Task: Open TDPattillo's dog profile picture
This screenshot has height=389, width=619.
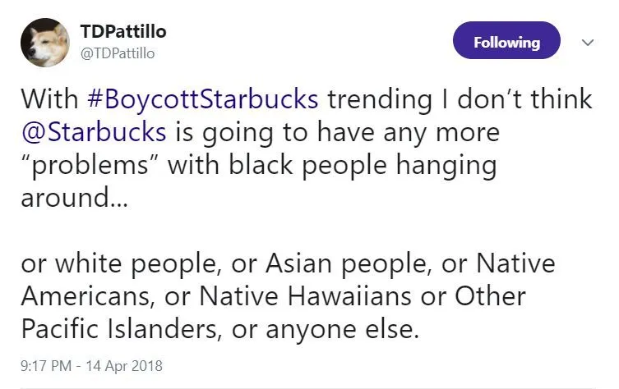Action: click(44, 42)
